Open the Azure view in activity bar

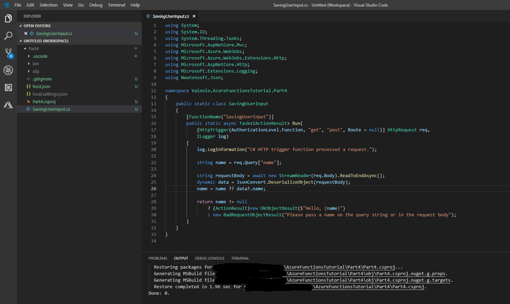[x=8, y=104]
